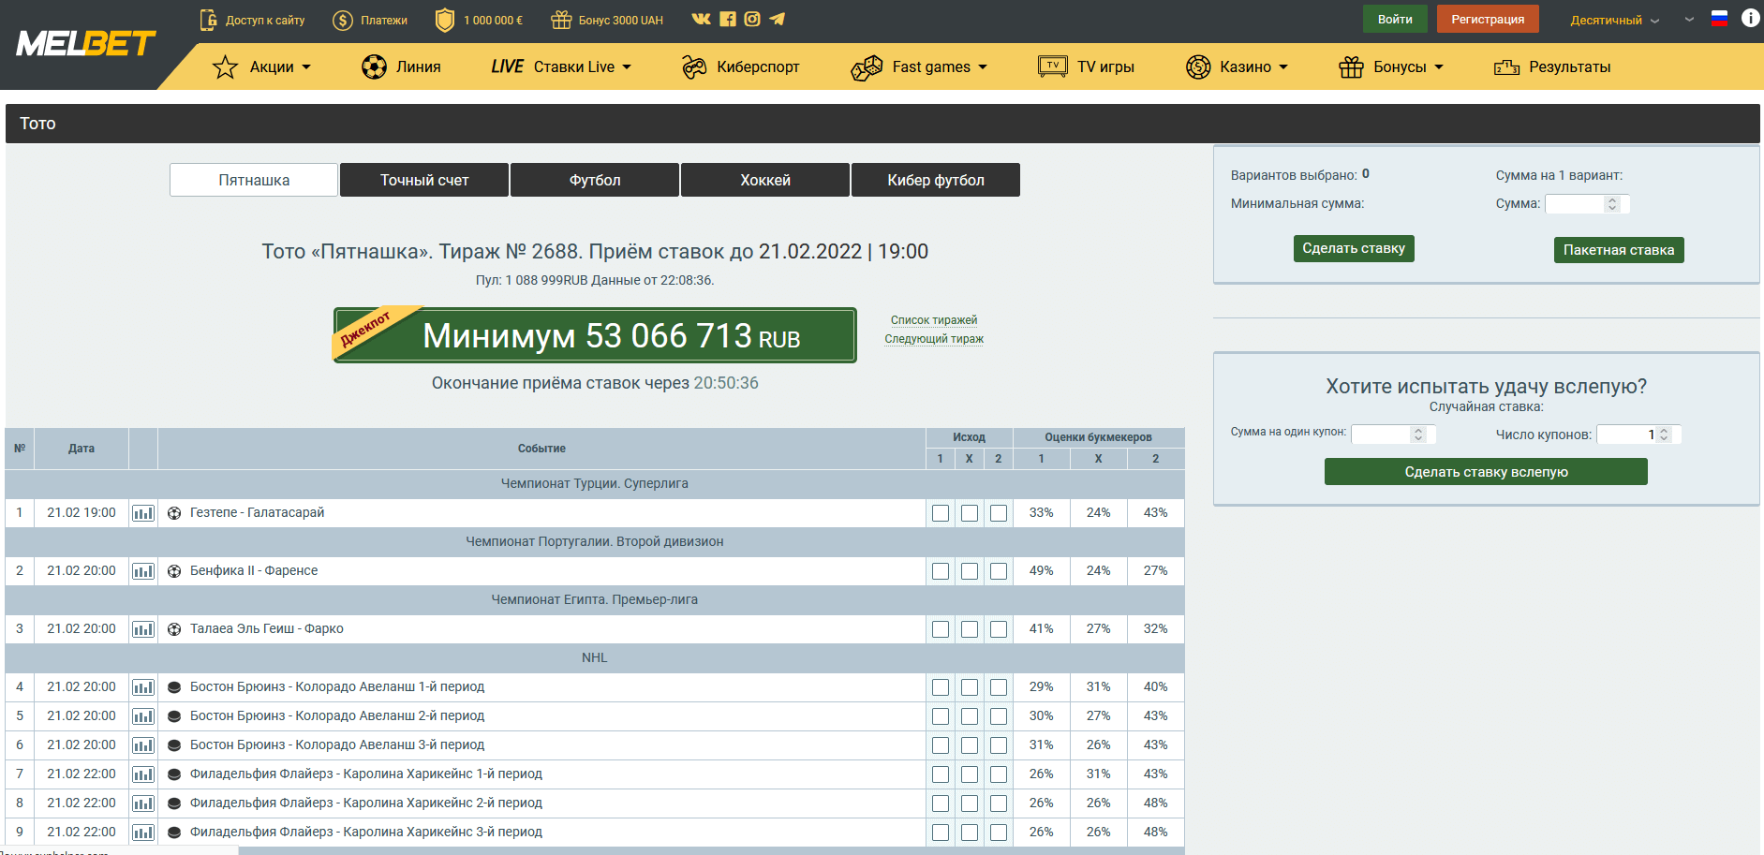Expand the Акции dropdown menu
The width and height of the screenshot is (1764, 855).
[262, 67]
